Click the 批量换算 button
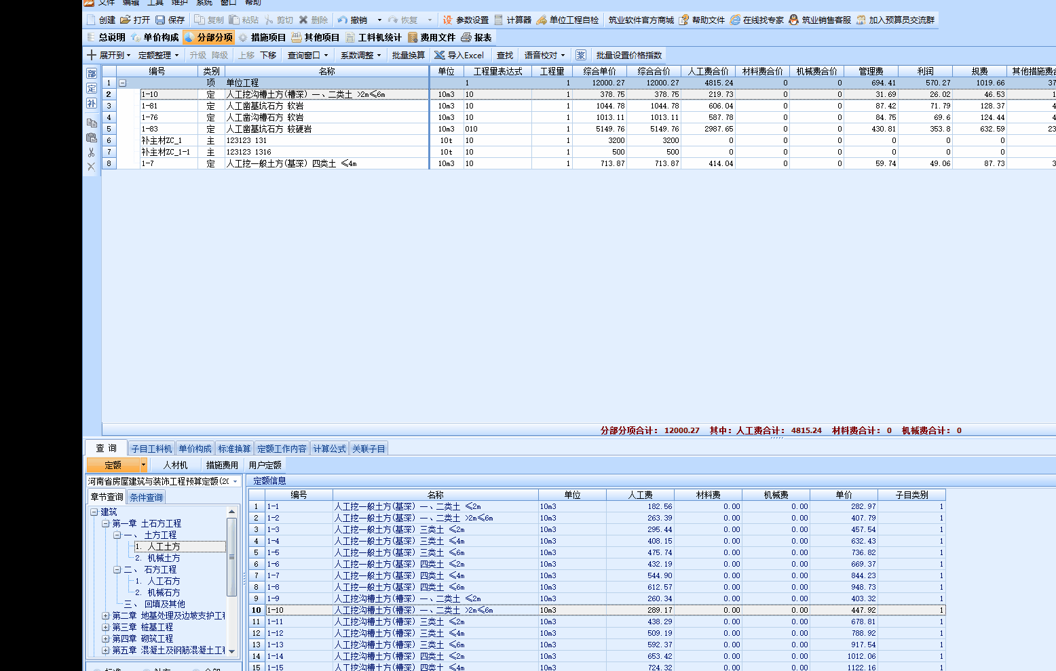1056x671 pixels. point(408,56)
